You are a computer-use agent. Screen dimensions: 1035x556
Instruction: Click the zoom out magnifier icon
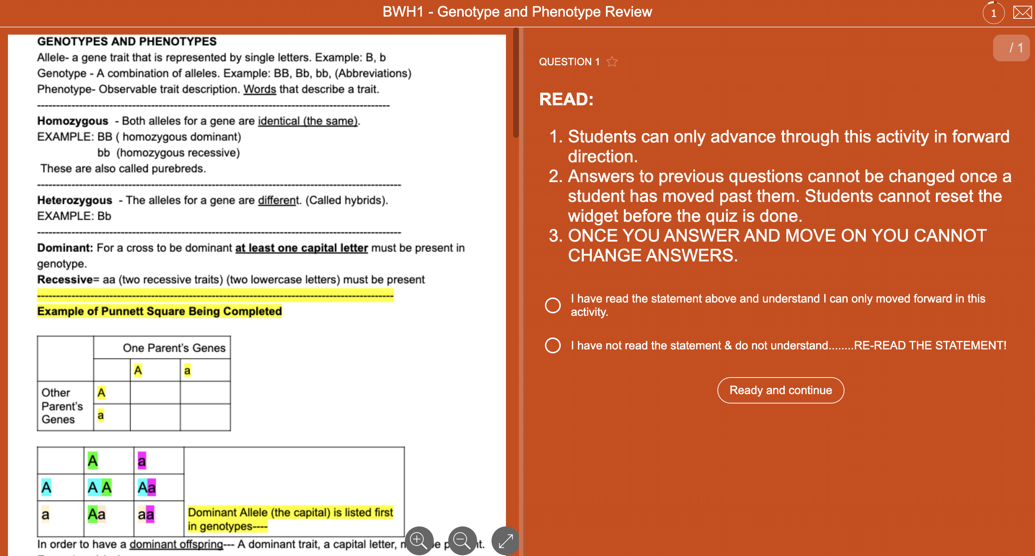click(x=462, y=540)
